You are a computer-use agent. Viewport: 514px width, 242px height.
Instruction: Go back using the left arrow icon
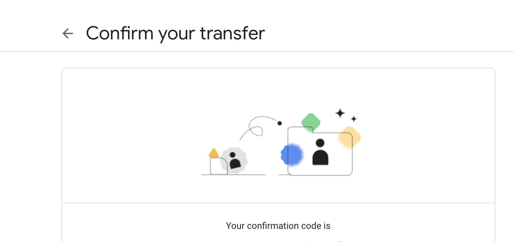68,33
